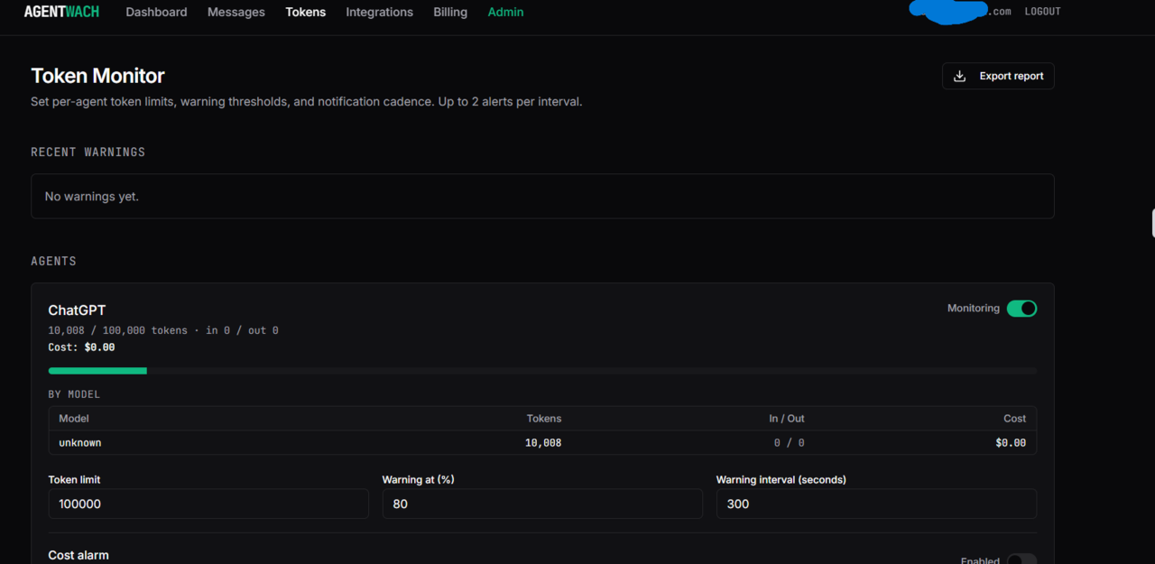Navigate to Billing

[x=450, y=12]
